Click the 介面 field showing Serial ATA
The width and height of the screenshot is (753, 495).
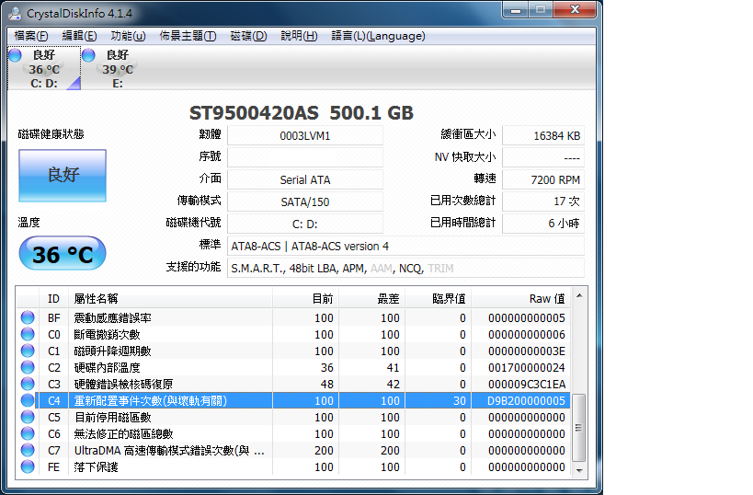pos(305,179)
